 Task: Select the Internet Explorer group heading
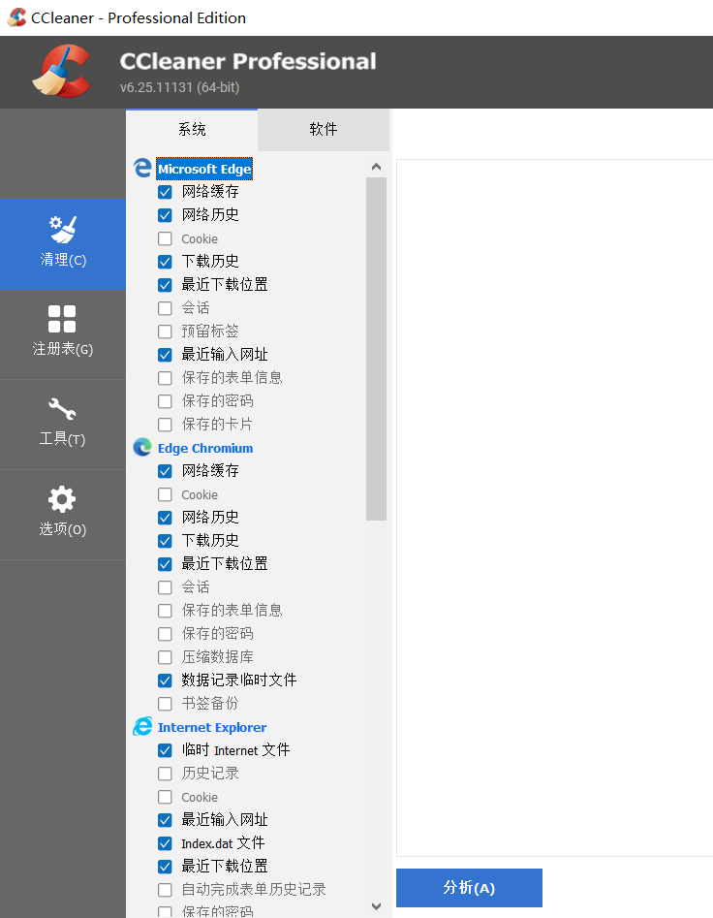(x=212, y=727)
